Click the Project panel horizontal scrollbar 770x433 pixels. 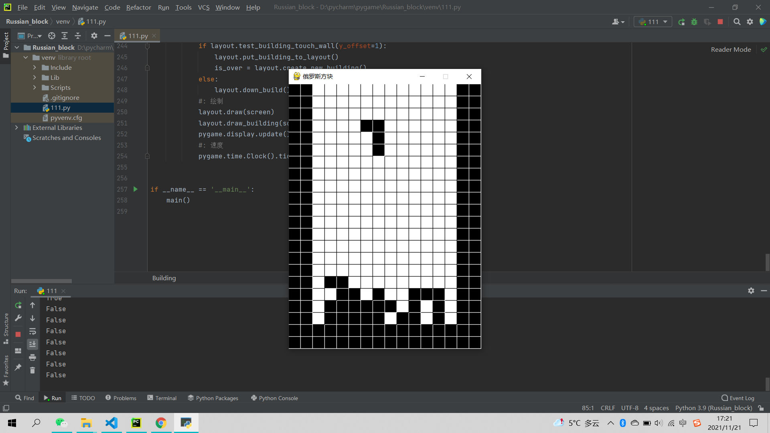[41, 281]
